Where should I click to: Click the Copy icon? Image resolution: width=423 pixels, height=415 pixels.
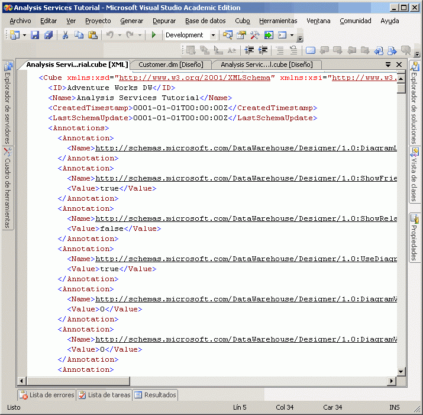pos(79,35)
